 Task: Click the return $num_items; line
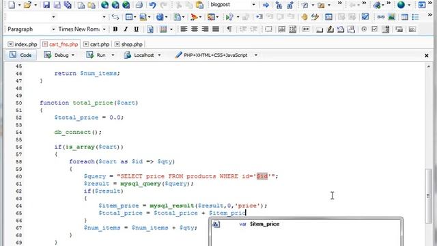87,73
